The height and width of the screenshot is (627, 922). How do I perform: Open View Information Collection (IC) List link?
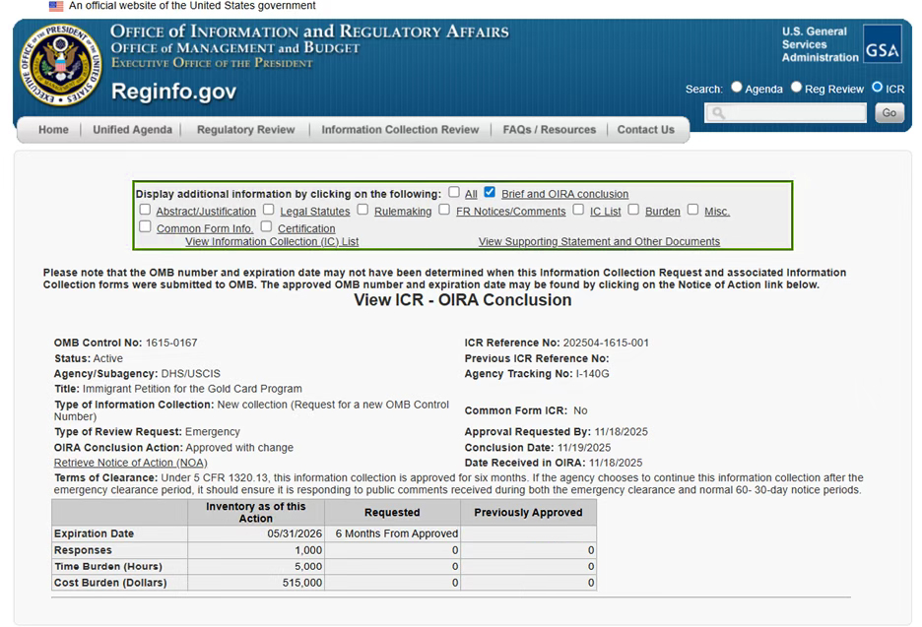(272, 241)
